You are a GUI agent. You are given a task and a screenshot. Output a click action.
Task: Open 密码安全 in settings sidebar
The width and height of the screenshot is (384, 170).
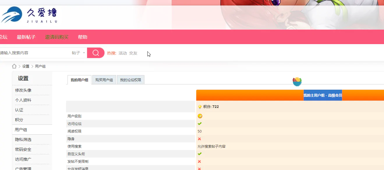tap(23, 149)
